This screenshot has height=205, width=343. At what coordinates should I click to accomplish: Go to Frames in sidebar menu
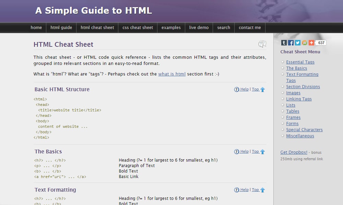click(293, 118)
